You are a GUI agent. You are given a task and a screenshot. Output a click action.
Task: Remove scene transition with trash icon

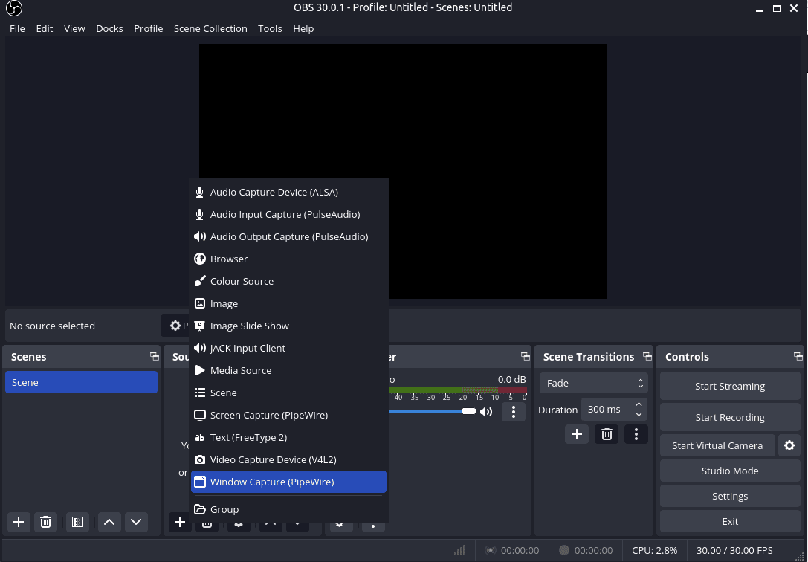[x=607, y=434]
